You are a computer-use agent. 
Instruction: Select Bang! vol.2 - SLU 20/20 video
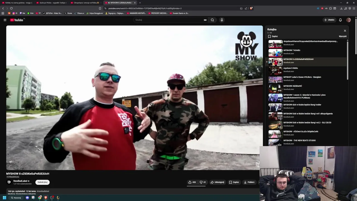point(307,125)
